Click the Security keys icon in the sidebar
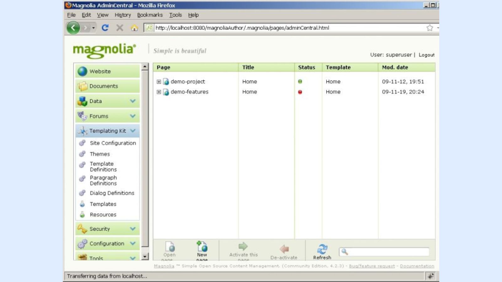Screen dimensions: 502x282 (83, 229)
